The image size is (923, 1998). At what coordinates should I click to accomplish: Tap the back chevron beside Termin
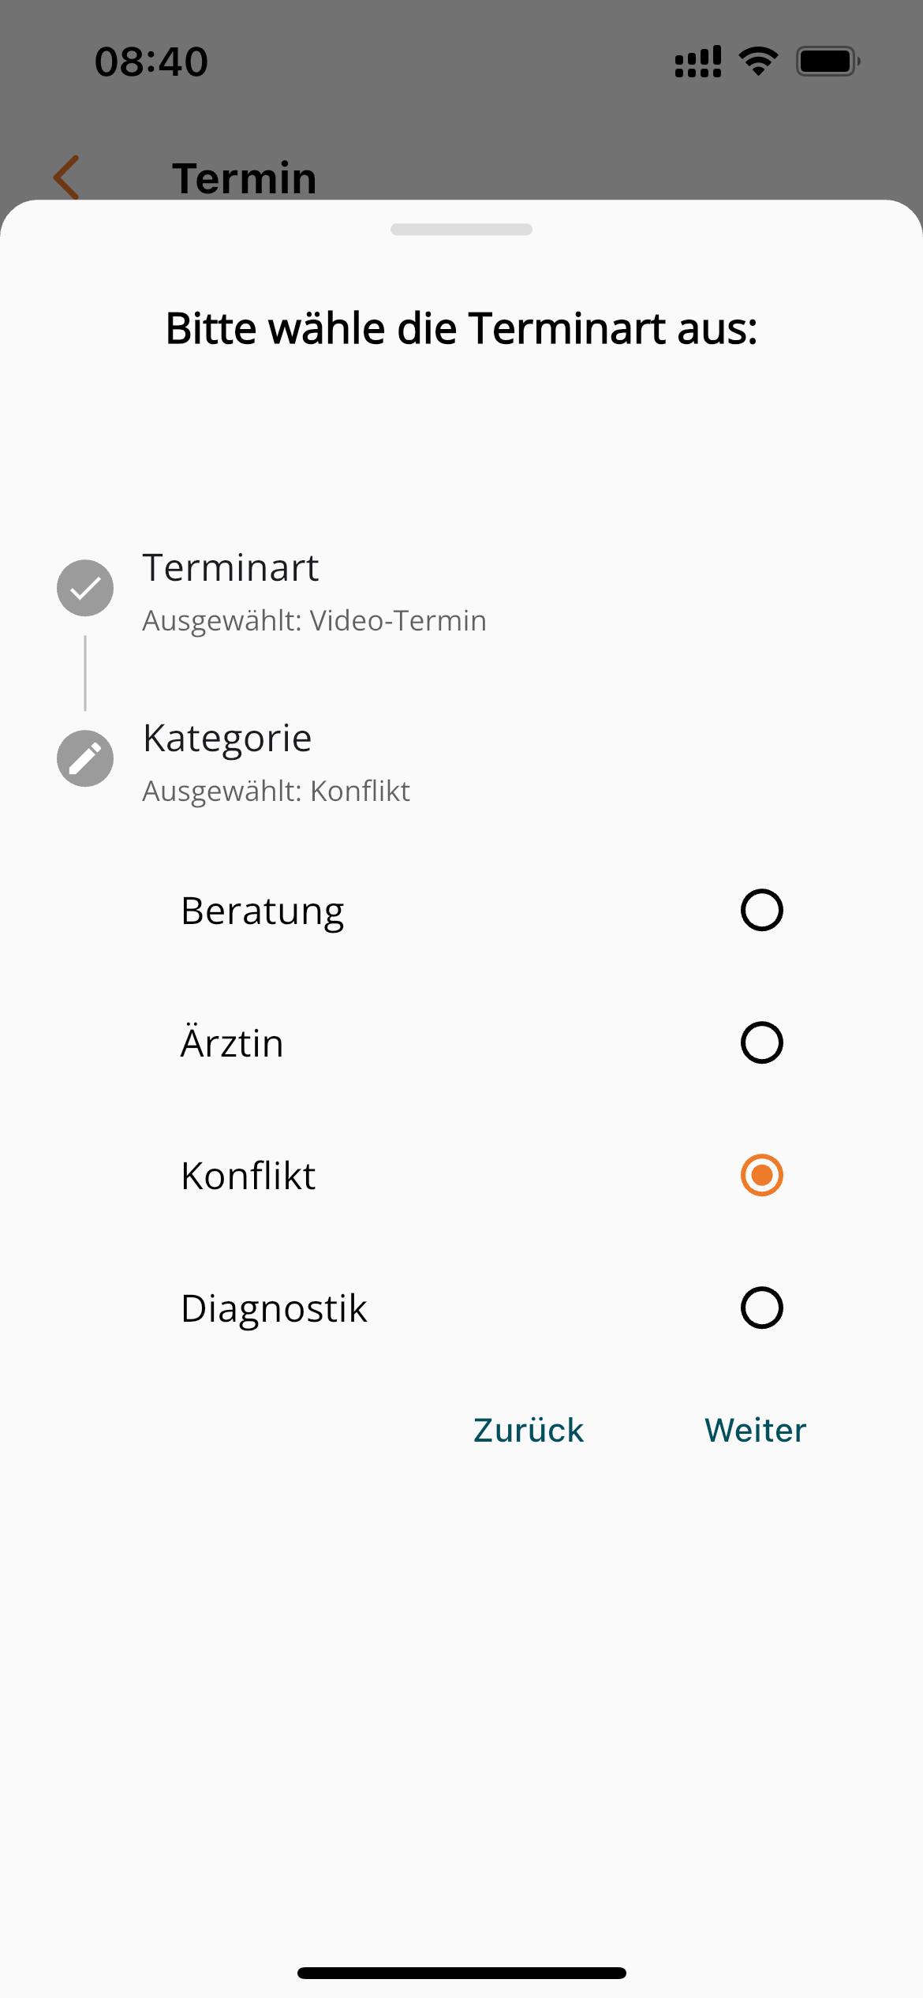66,177
